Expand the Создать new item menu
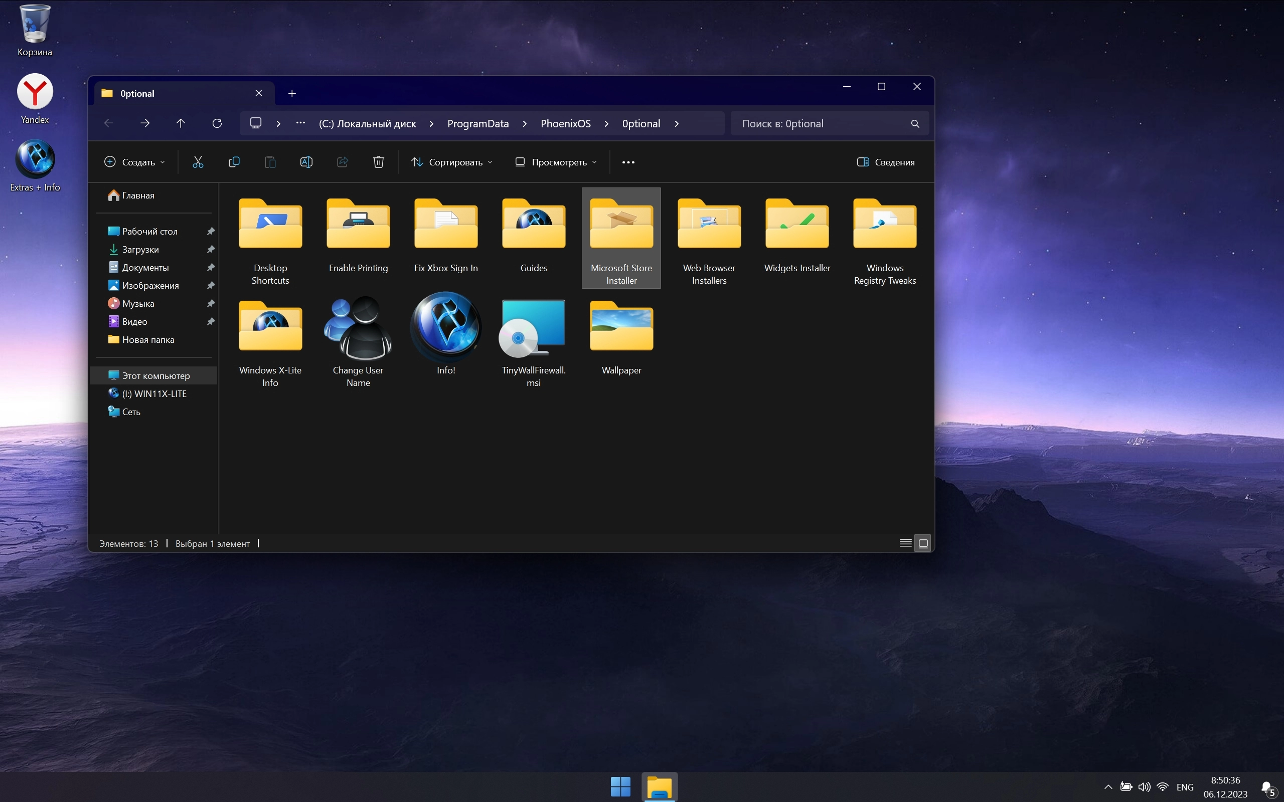Image resolution: width=1284 pixels, height=802 pixels. [x=134, y=162]
